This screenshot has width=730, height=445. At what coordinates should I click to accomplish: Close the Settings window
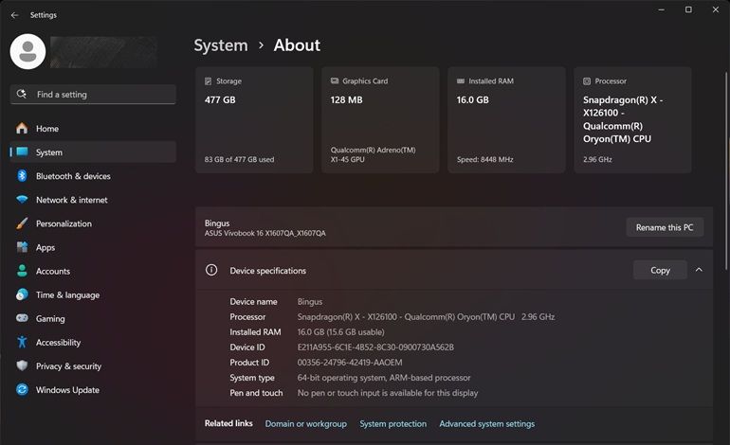716,9
